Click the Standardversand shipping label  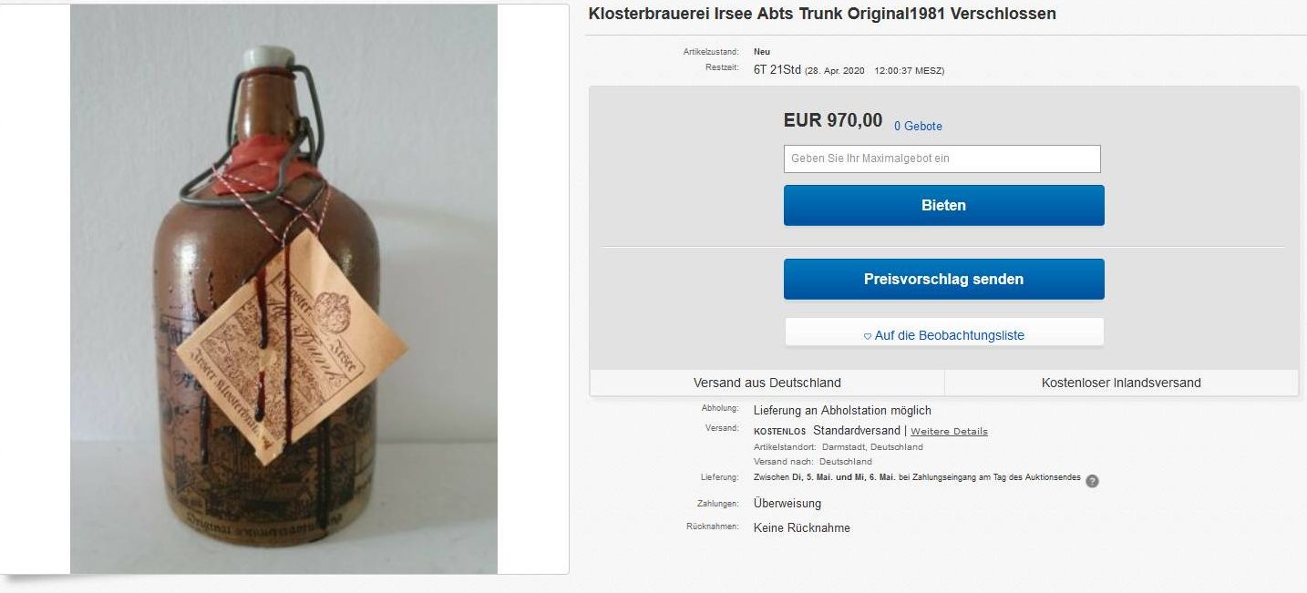coord(857,430)
